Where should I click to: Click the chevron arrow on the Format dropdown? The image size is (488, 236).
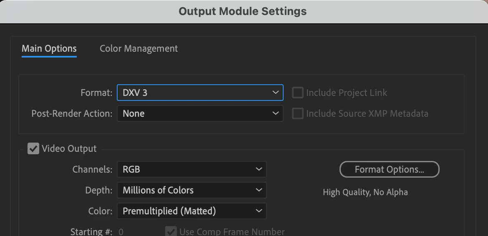tap(275, 93)
